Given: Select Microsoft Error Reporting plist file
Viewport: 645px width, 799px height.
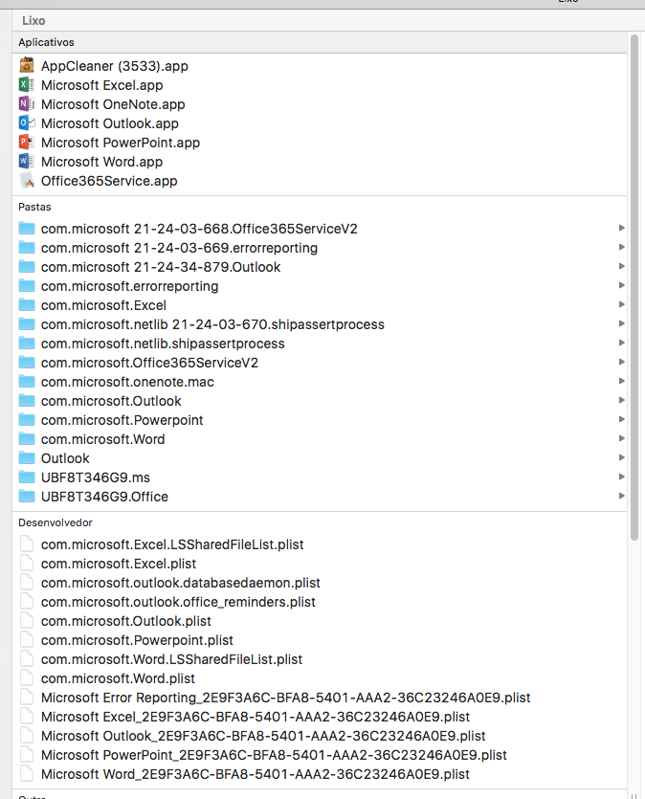Looking at the screenshot, I should coord(285,698).
